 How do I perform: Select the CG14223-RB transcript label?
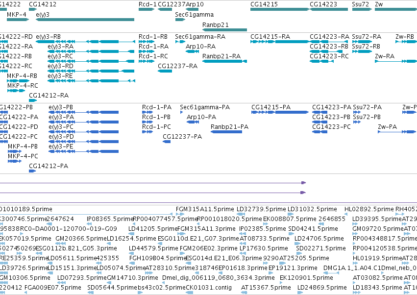click(329, 47)
